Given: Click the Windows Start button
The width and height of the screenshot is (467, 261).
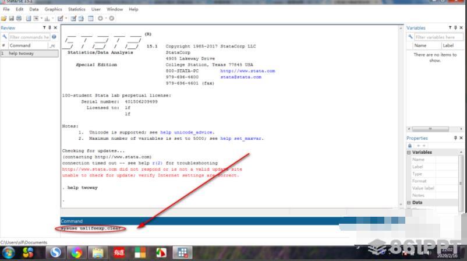Looking at the screenshot, I should point(8,253).
